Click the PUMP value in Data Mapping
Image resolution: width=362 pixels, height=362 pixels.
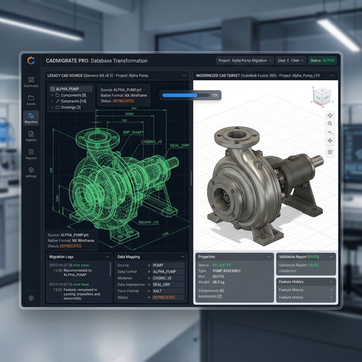(168, 265)
